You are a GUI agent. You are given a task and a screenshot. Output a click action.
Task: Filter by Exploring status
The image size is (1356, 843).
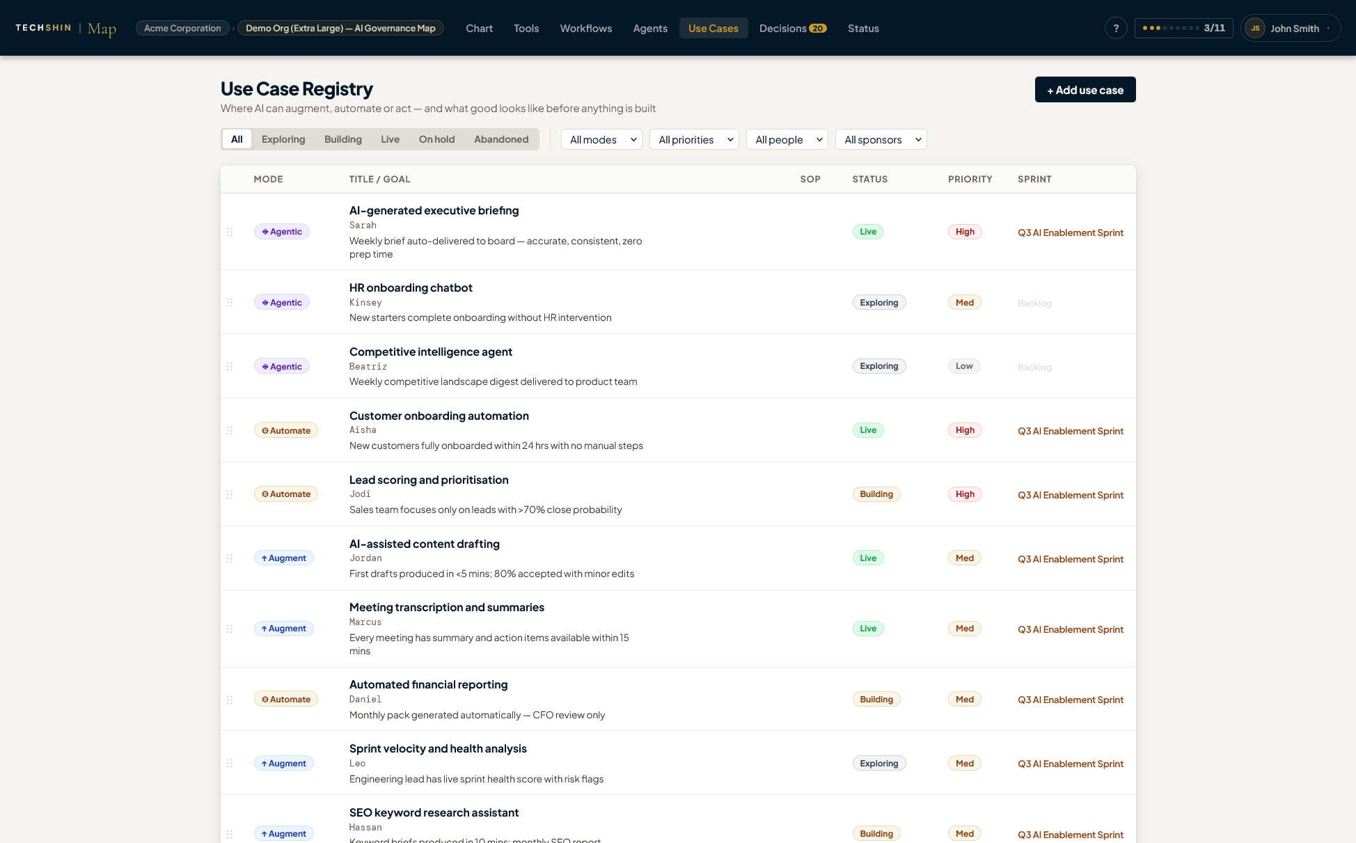click(x=283, y=139)
